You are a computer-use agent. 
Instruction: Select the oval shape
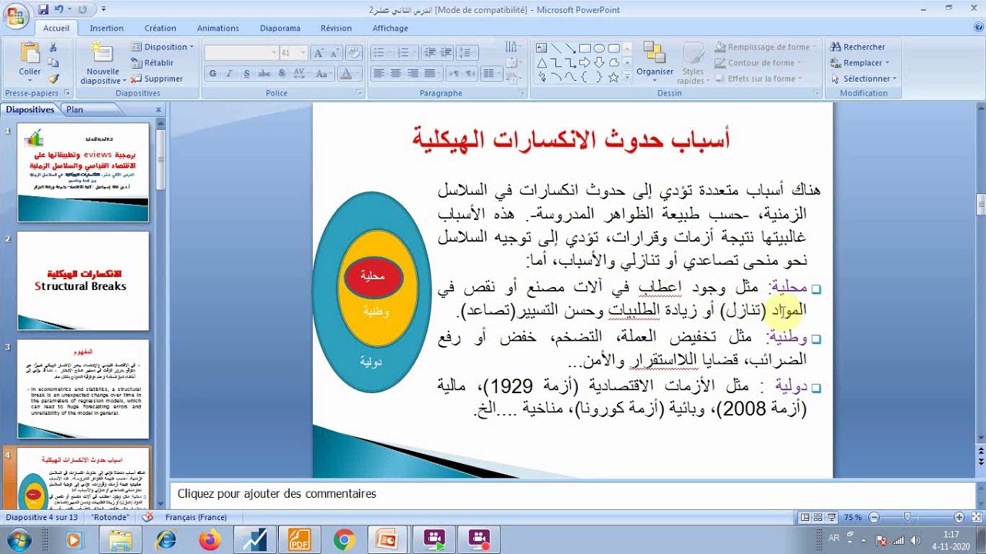(x=599, y=48)
